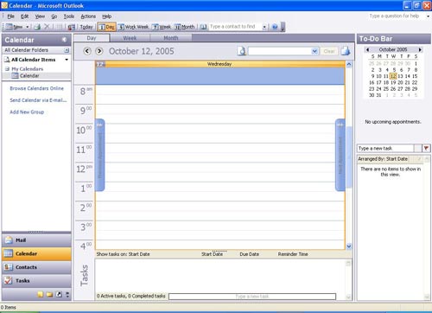Switch to the Month tab
Screen dimensions: 432x313
point(171,38)
